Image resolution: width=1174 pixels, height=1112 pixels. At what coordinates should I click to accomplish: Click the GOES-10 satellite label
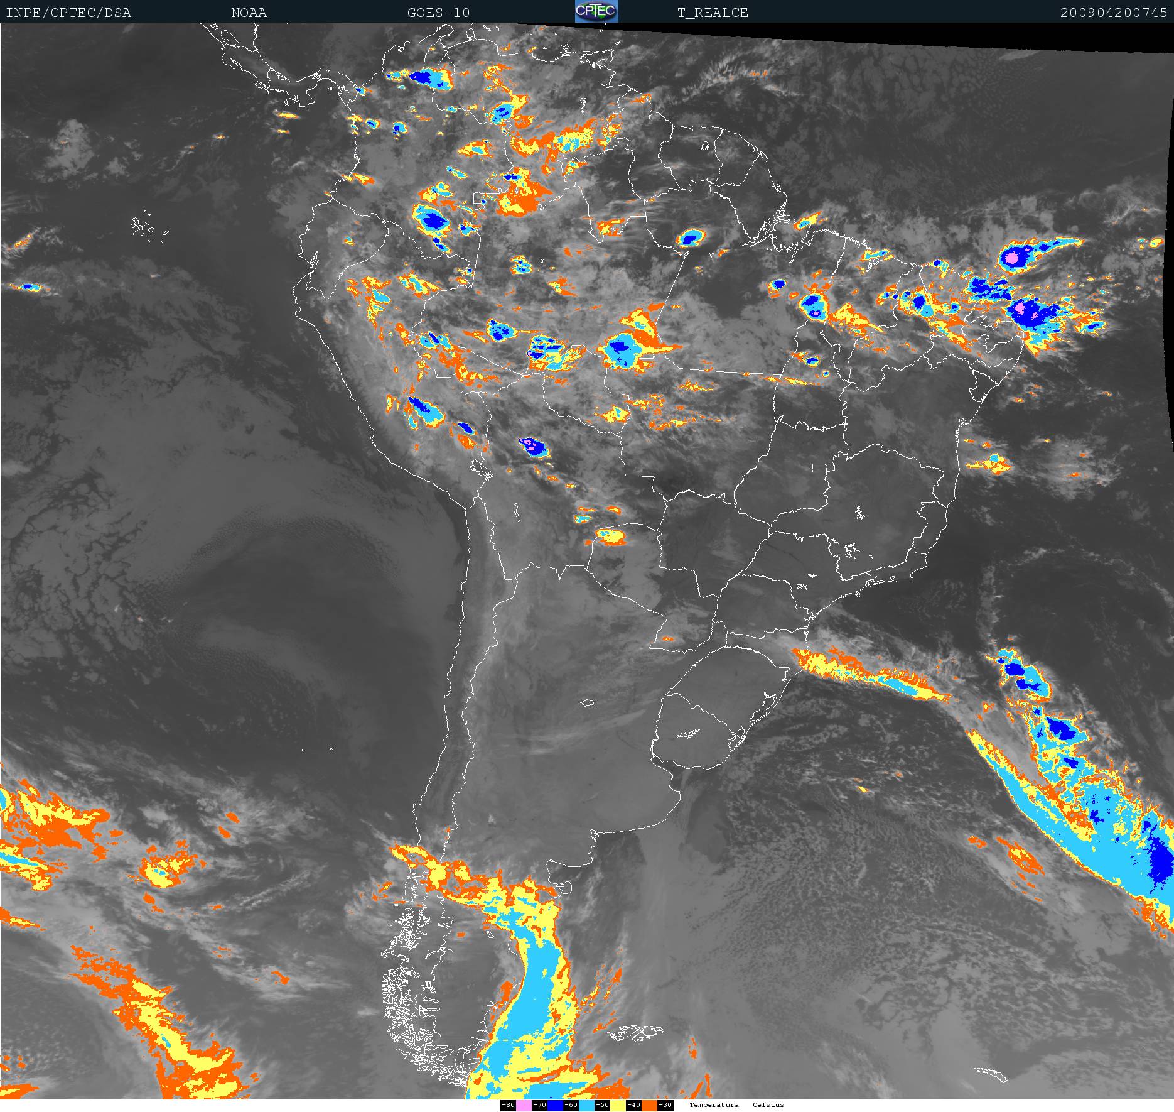pos(438,13)
